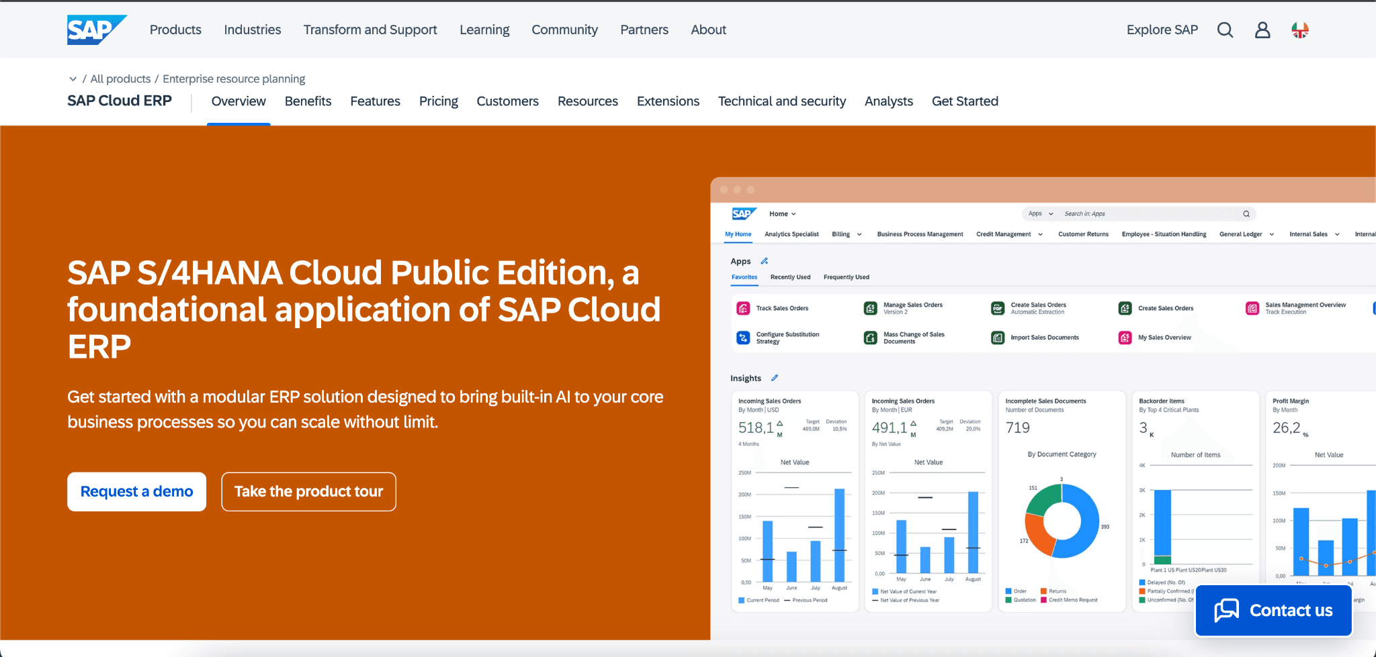The width and height of the screenshot is (1376, 657).
Task: Click Track Sales Orders app icon
Action: pos(743,308)
